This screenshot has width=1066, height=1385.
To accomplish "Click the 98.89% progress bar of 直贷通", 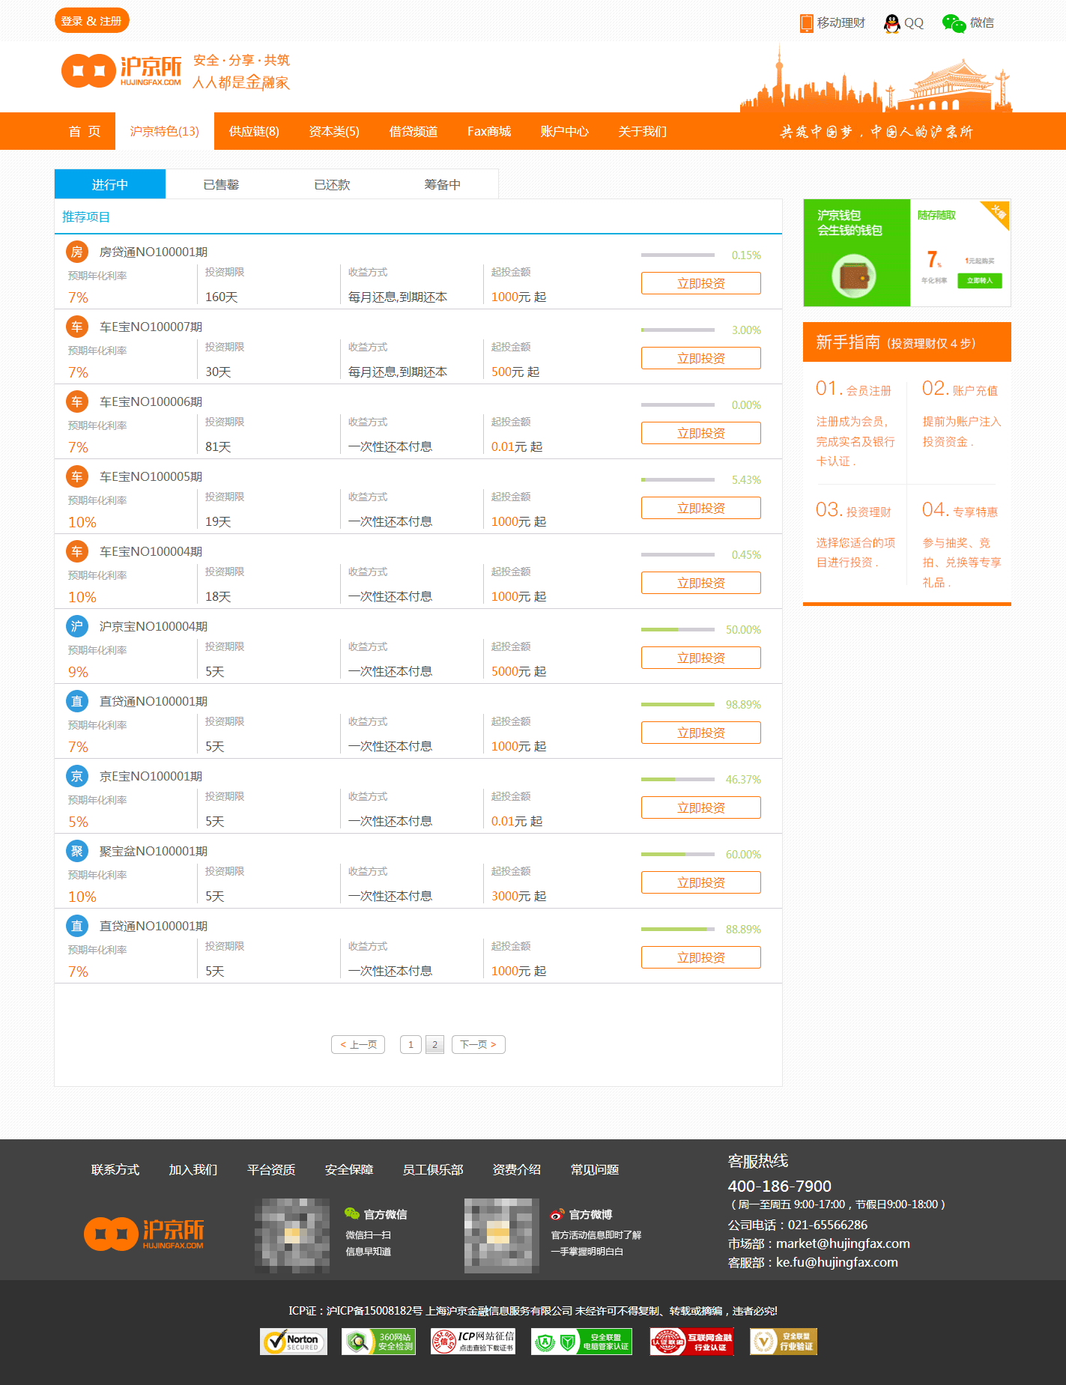I will [677, 704].
